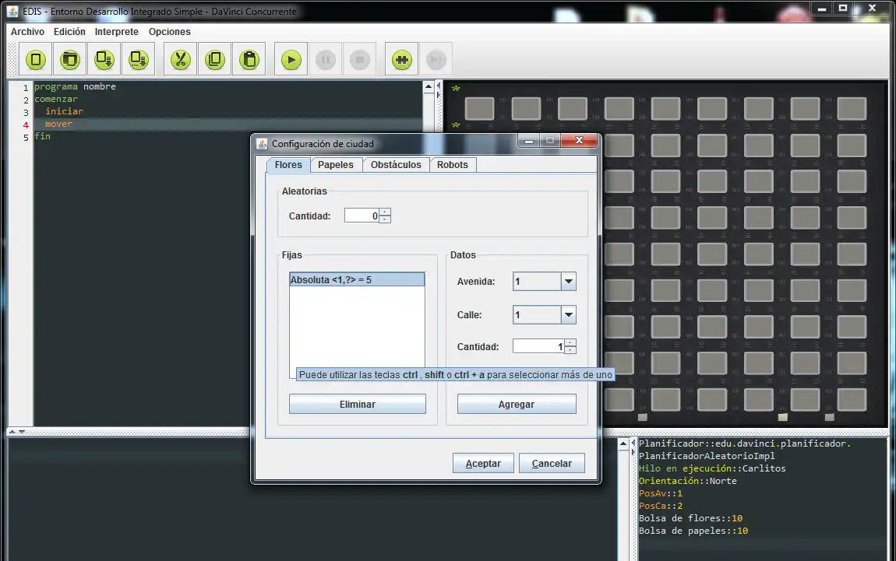This screenshot has height=561, width=896.
Task: Click the Copy toolbar icon
Action: [x=214, y=60]
